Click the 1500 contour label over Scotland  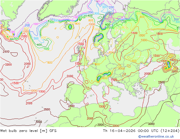pyautogui.click(x=81, y=44)
